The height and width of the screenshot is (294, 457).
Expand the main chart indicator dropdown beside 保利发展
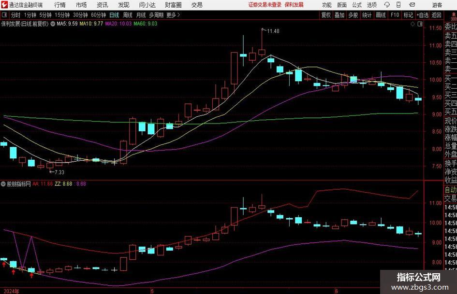point(53,24)
